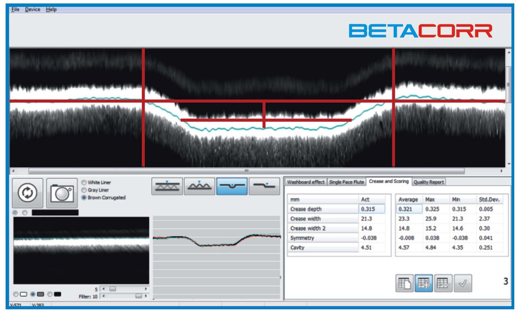Select the scoring step profile mode icon
Screen dimensions: 520x311
pos(264,187)
